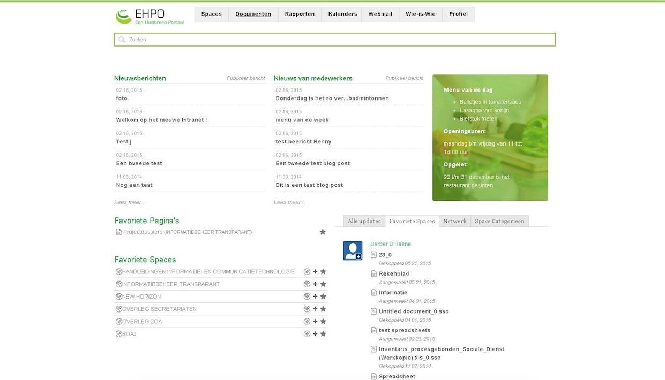Click plus icon in OVERLEG SECRETARIATEN row
The width and height of the screenshot is (665, 380).
[x=315, y=309]
